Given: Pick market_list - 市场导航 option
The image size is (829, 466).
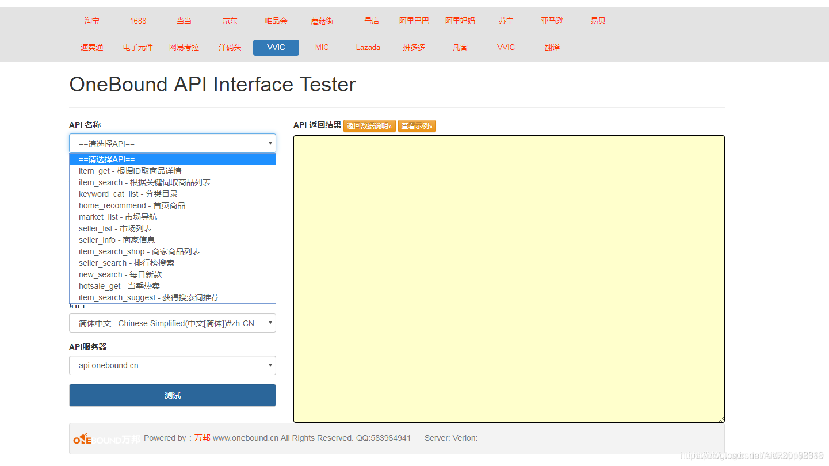Looking at the screenshot, I should (173, 217).
